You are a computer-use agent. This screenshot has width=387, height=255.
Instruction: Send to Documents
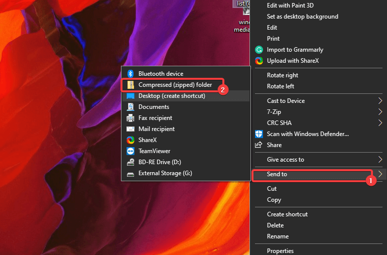(186, 107)
